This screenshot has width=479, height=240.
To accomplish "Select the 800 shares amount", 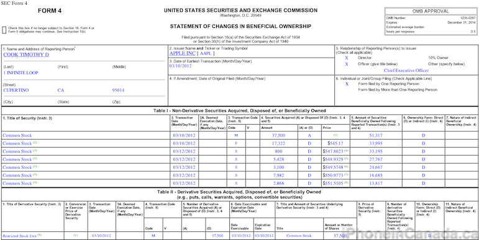I will pyautogui.click(x=278, y=151).
